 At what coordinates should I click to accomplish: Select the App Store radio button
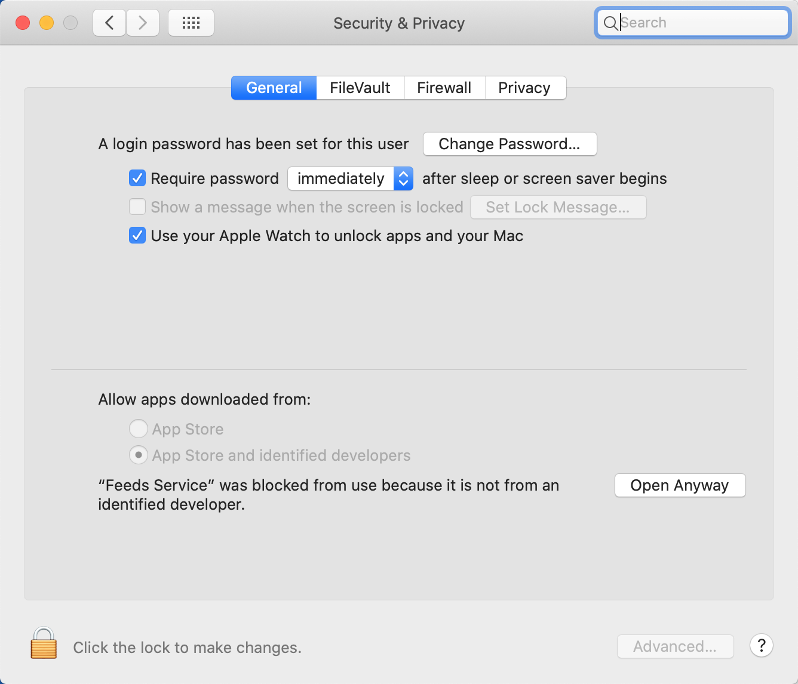[139, 429]
